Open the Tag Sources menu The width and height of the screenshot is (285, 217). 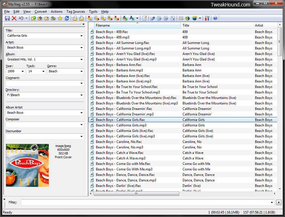click(76, 11)
